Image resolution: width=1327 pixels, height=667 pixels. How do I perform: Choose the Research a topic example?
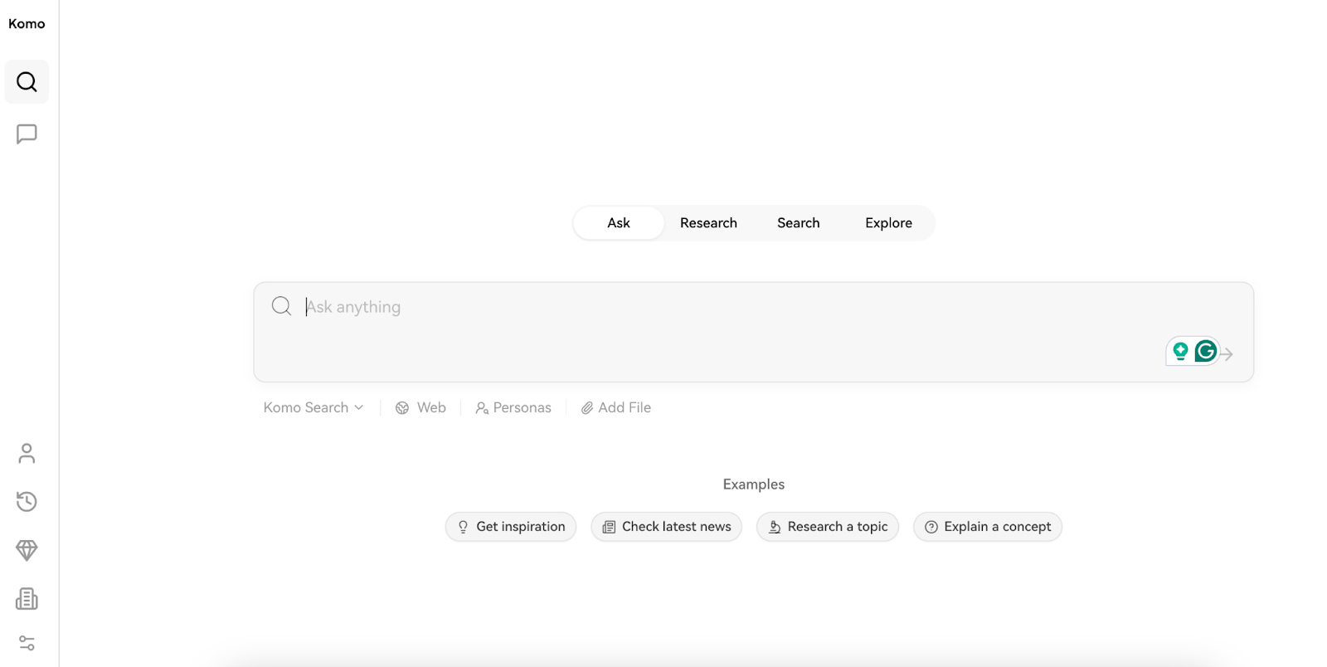828,527
